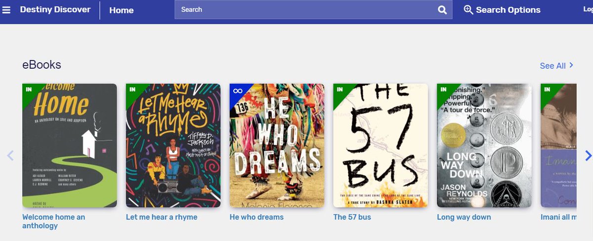Viewport: 593px width, 241px height.
Task: Click the IN badge on Welcome Home cover
Action: 29,89
